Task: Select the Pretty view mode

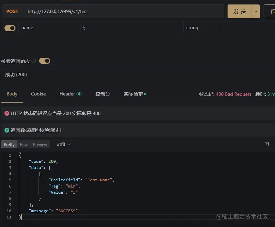Action: 9,145
